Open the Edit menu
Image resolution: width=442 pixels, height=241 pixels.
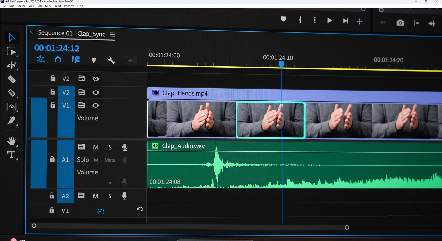pyautogui.click(x=11, y=6)
